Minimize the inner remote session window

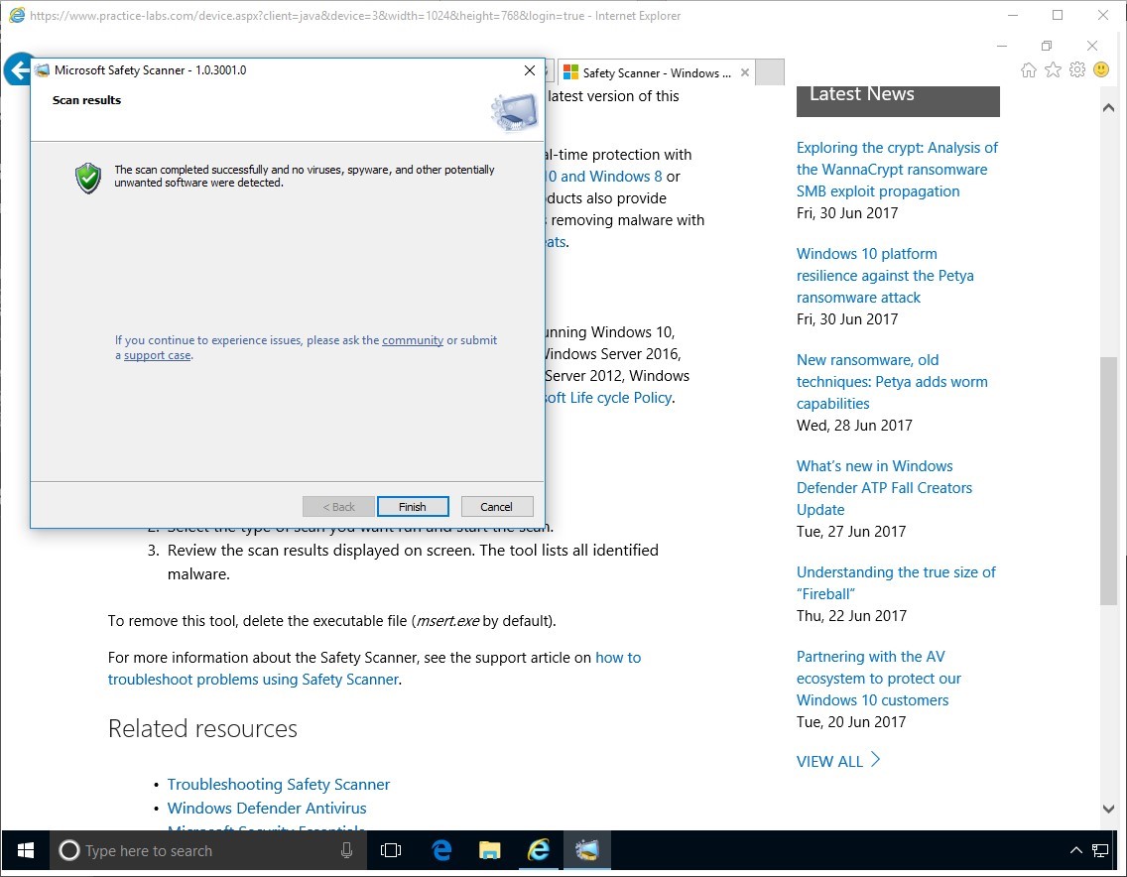(1002, 46)
